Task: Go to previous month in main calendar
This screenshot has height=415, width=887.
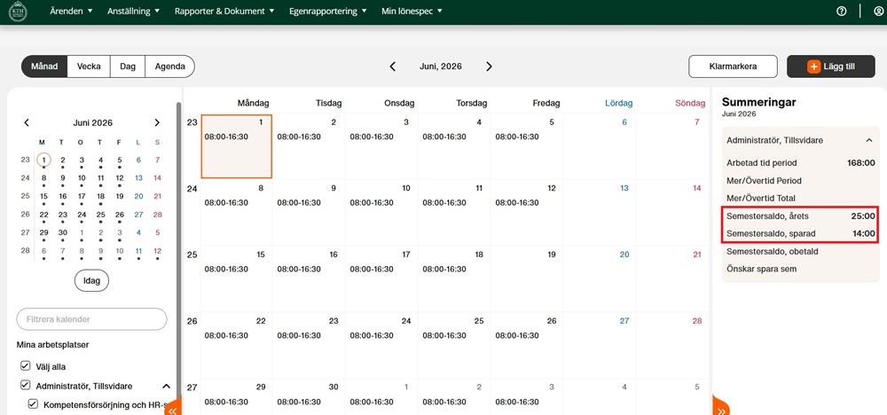Action: tap(393, 67)
